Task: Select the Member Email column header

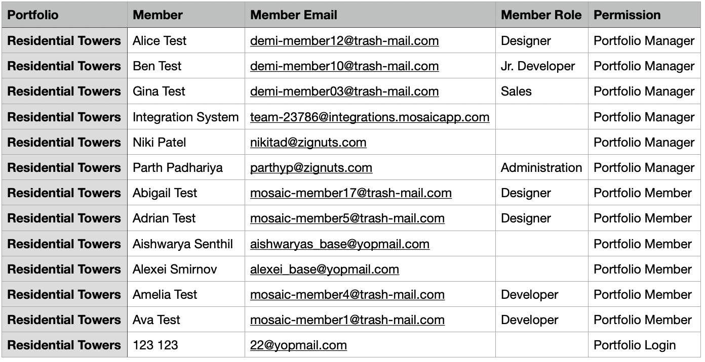Action: coord(370,15)
